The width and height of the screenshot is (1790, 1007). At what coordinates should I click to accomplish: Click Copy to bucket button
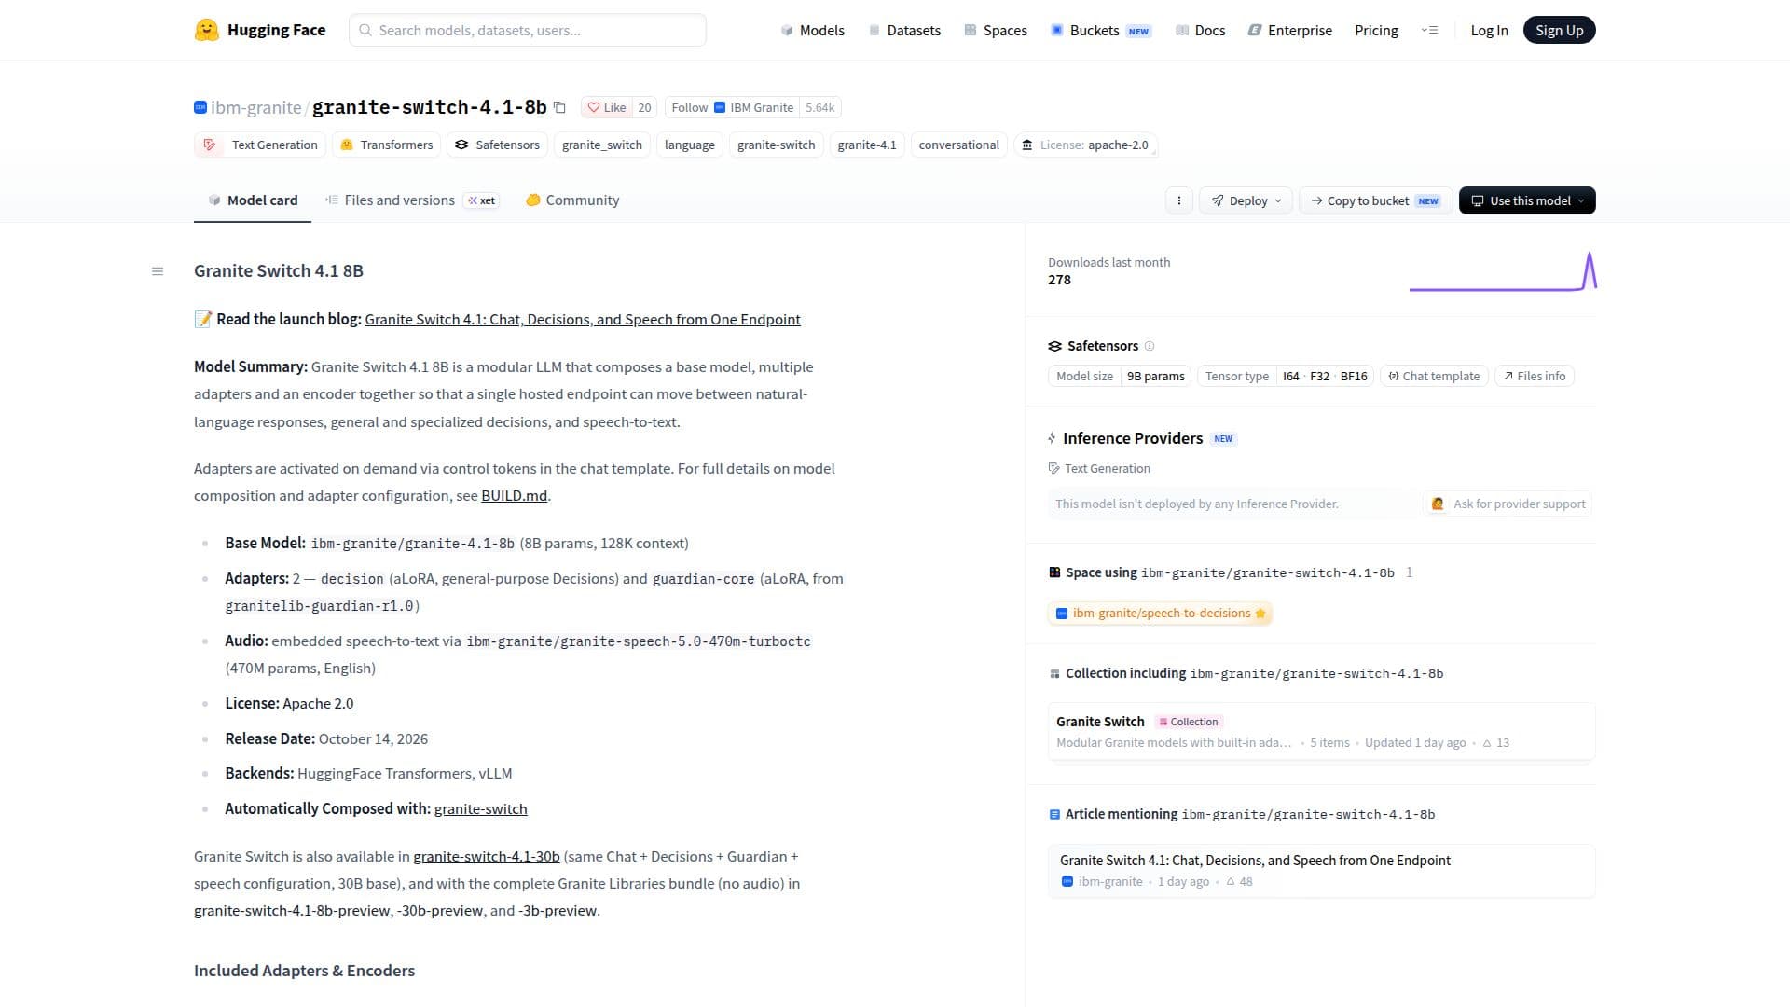point(1375,200)
